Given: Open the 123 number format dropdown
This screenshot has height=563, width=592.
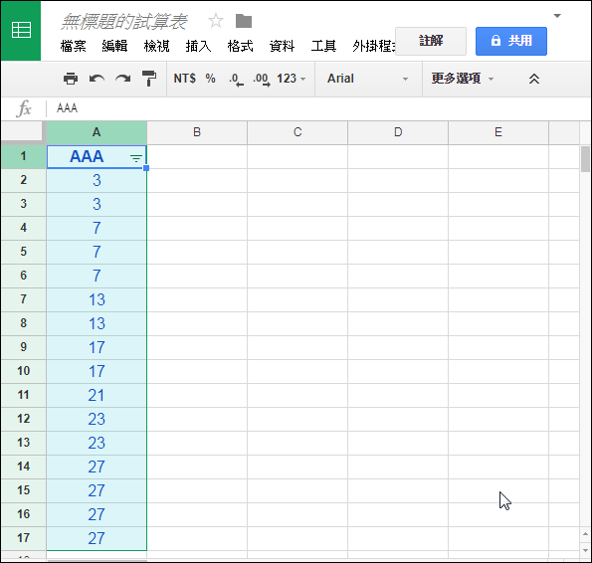Looking at the screenshot, I should (x=291, y=79).
